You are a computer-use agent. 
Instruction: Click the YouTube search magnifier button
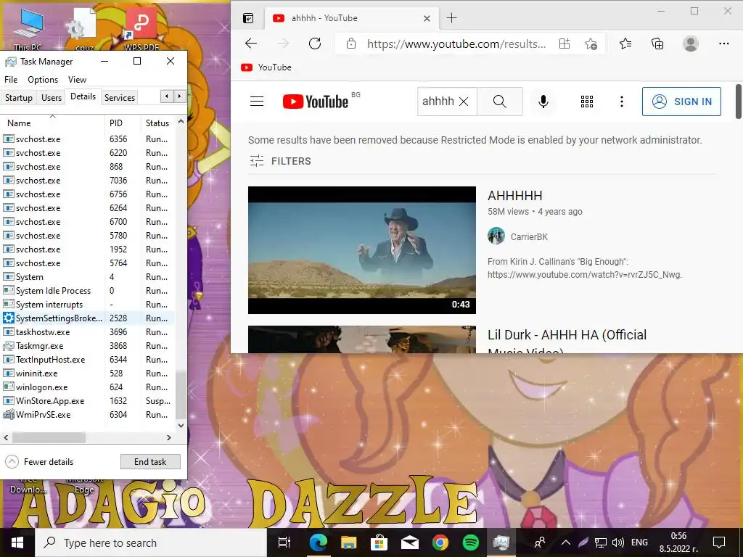tap(499, 102)
